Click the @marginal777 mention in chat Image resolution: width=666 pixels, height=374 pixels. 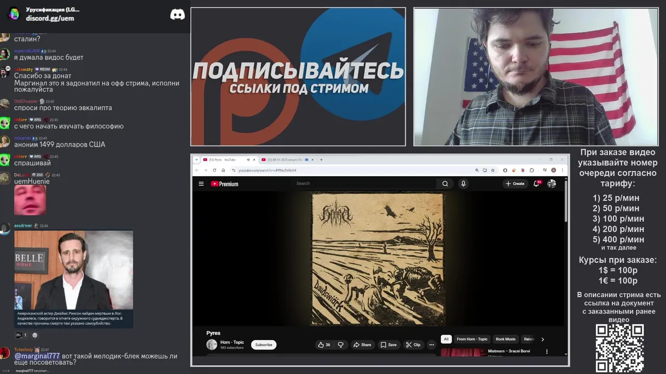tap(37, 356)
